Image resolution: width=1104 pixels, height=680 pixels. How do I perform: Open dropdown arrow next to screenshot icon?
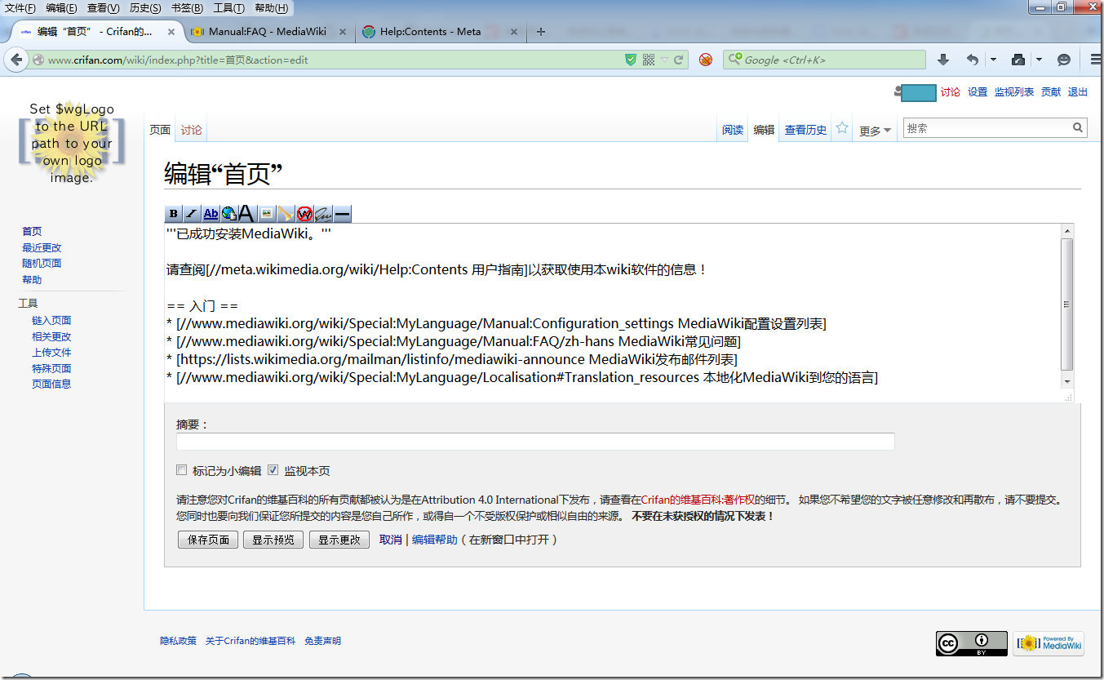point(1039,60)
